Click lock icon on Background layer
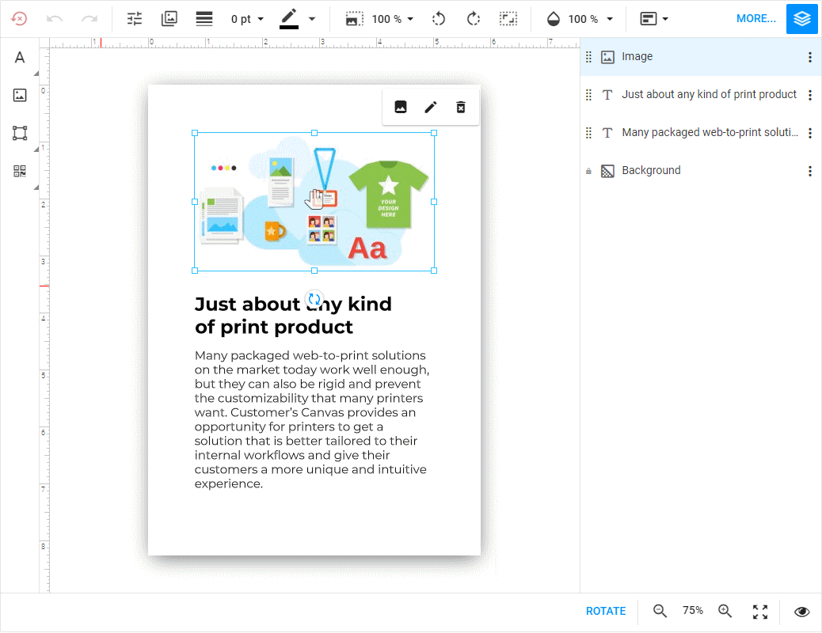This screenshot has height=633, width=822. (x=588, y=171)
